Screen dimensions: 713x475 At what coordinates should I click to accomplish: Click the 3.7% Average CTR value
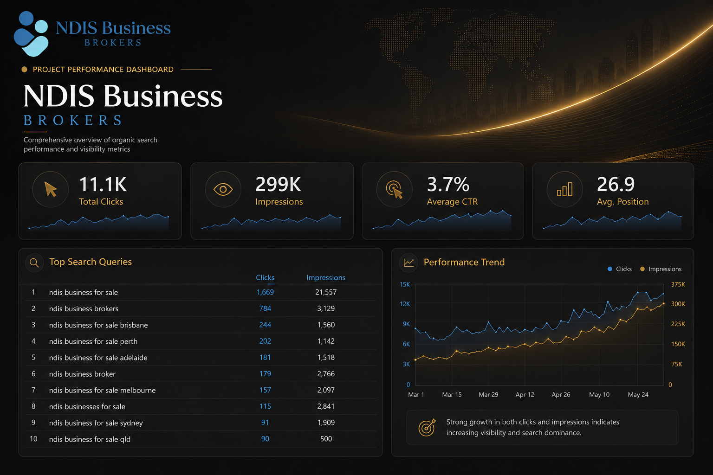click(x=448, y=184)
